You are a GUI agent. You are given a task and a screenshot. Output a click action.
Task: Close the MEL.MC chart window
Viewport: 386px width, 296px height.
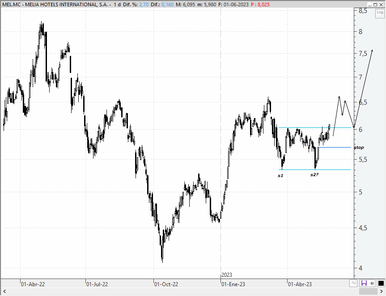(x=381, y=4)
